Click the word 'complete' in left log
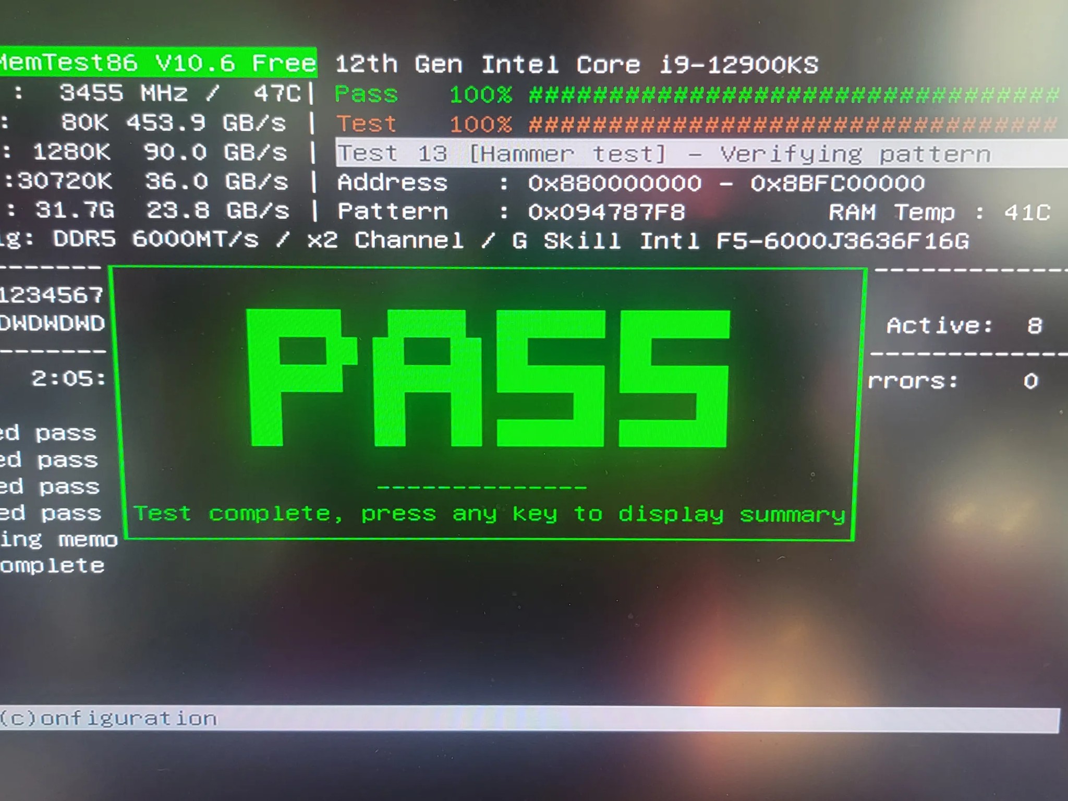 click(x=52, y=566)
